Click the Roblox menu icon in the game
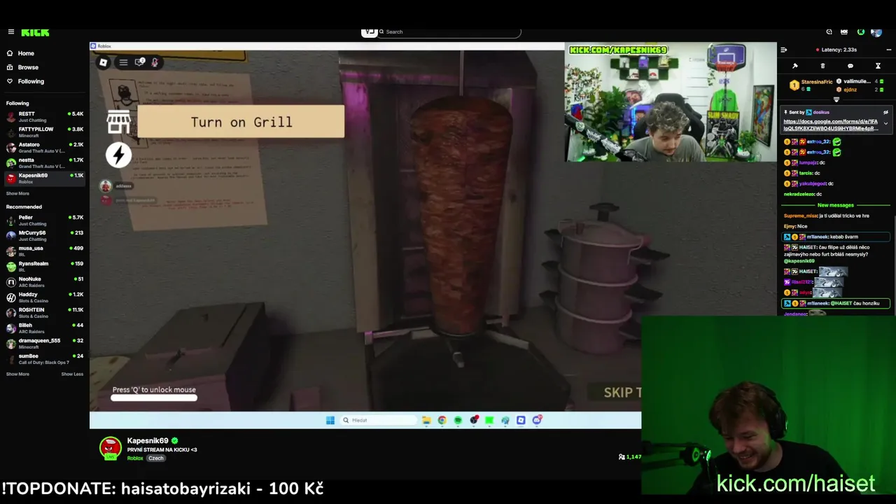Image resolution: width=896 pixels, height=504 pixels. tap(104, 62)
